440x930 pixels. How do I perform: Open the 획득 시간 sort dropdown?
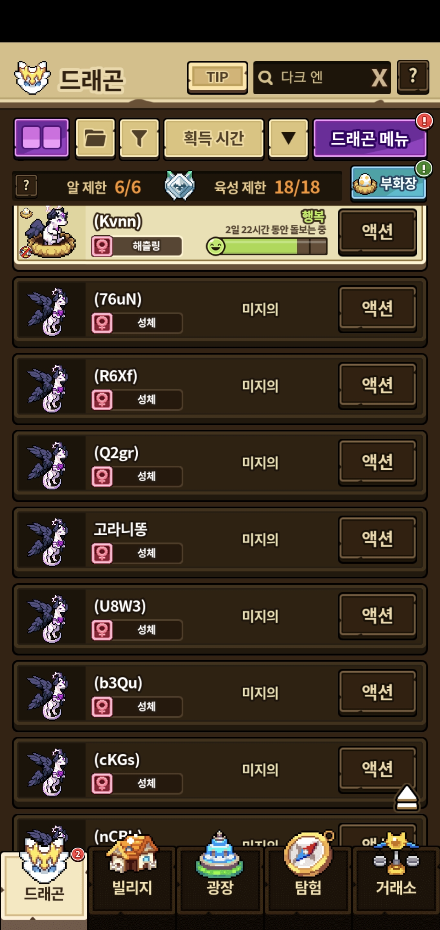214,138
